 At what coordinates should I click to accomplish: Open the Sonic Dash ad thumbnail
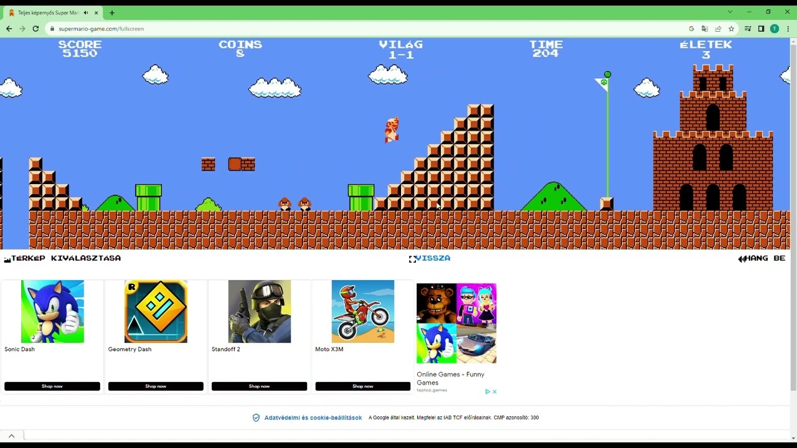tap(52, 311)
